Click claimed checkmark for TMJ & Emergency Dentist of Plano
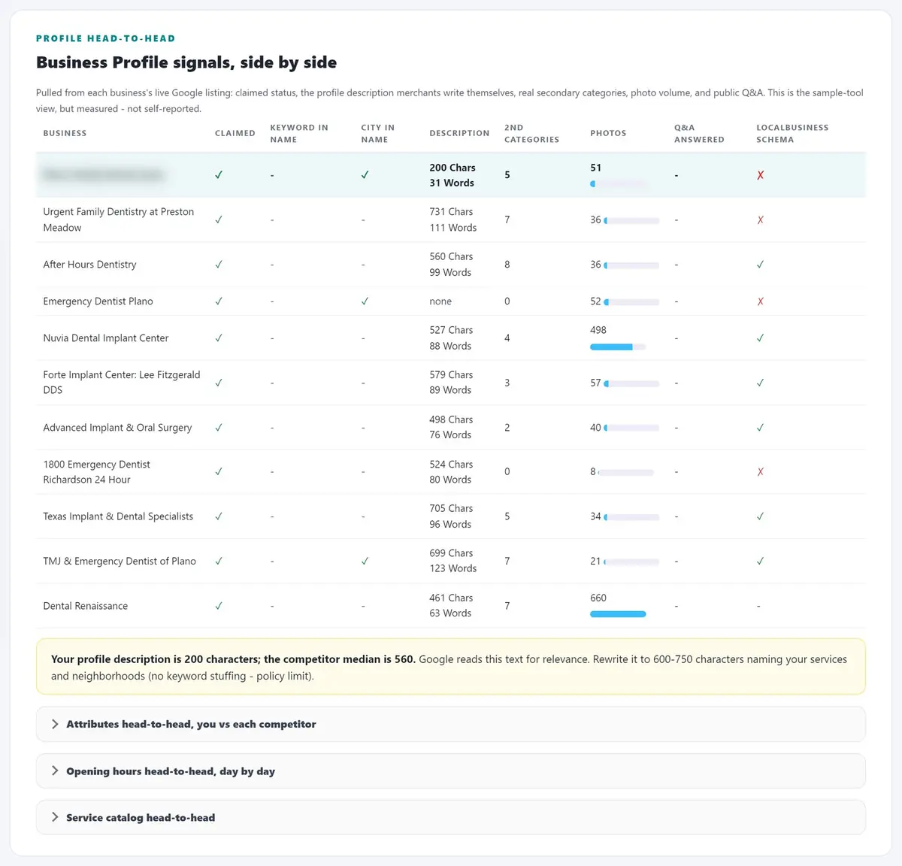The width and height of the screenshot is (902, 866). (x=219, y=562)
